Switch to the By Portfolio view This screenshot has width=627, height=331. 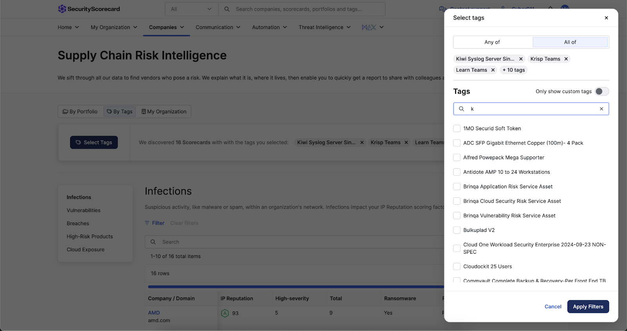pos(80,111)
